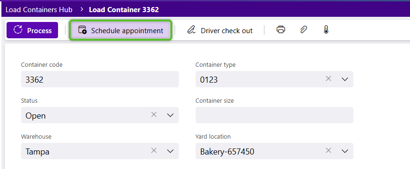Image resolution: width=410 pixels, height=169 pixels.
Task: Click Load Container 3362 breadcrumb
Action: 124,10
